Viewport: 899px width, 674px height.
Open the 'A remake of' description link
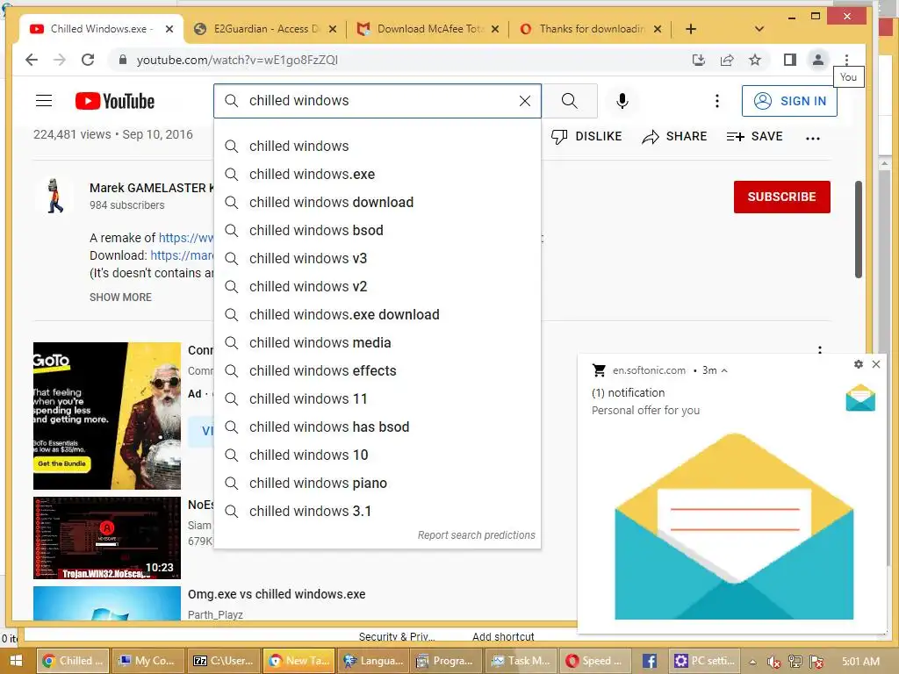[x=186, y=238]
